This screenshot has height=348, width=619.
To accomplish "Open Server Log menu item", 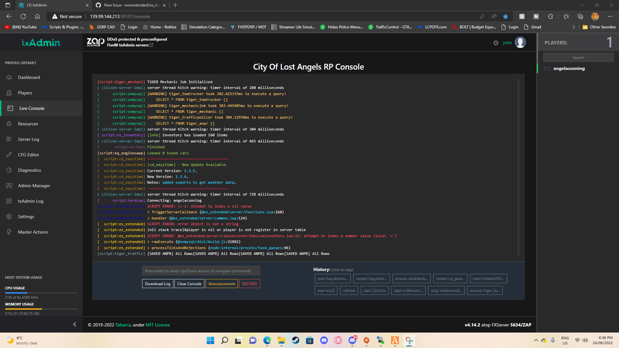I will pos(28,139).
